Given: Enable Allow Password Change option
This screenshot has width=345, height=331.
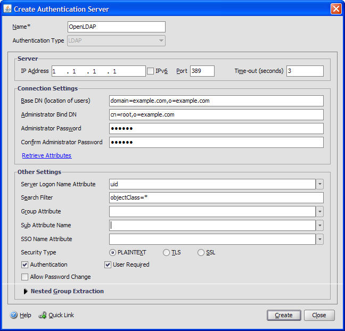Looking at the screenshot, I should (24, 277).
